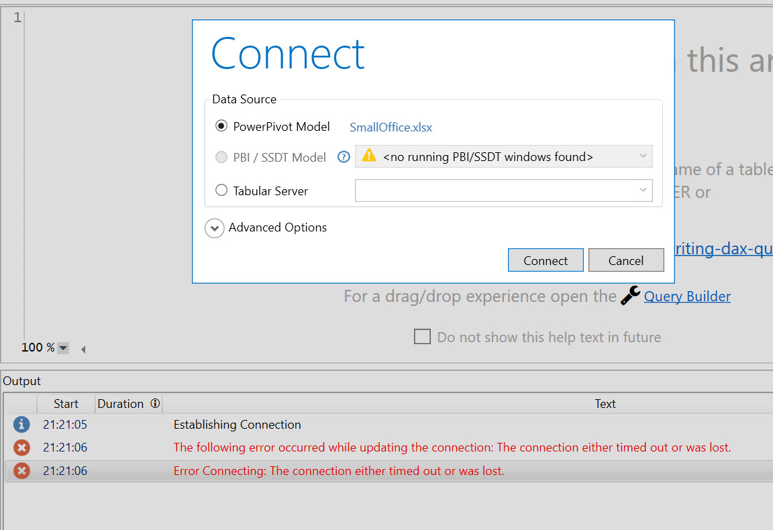Click the warning triangle in the PBI/SSDT field
Screen dimensions: 773x530
[x=369, y=156]
